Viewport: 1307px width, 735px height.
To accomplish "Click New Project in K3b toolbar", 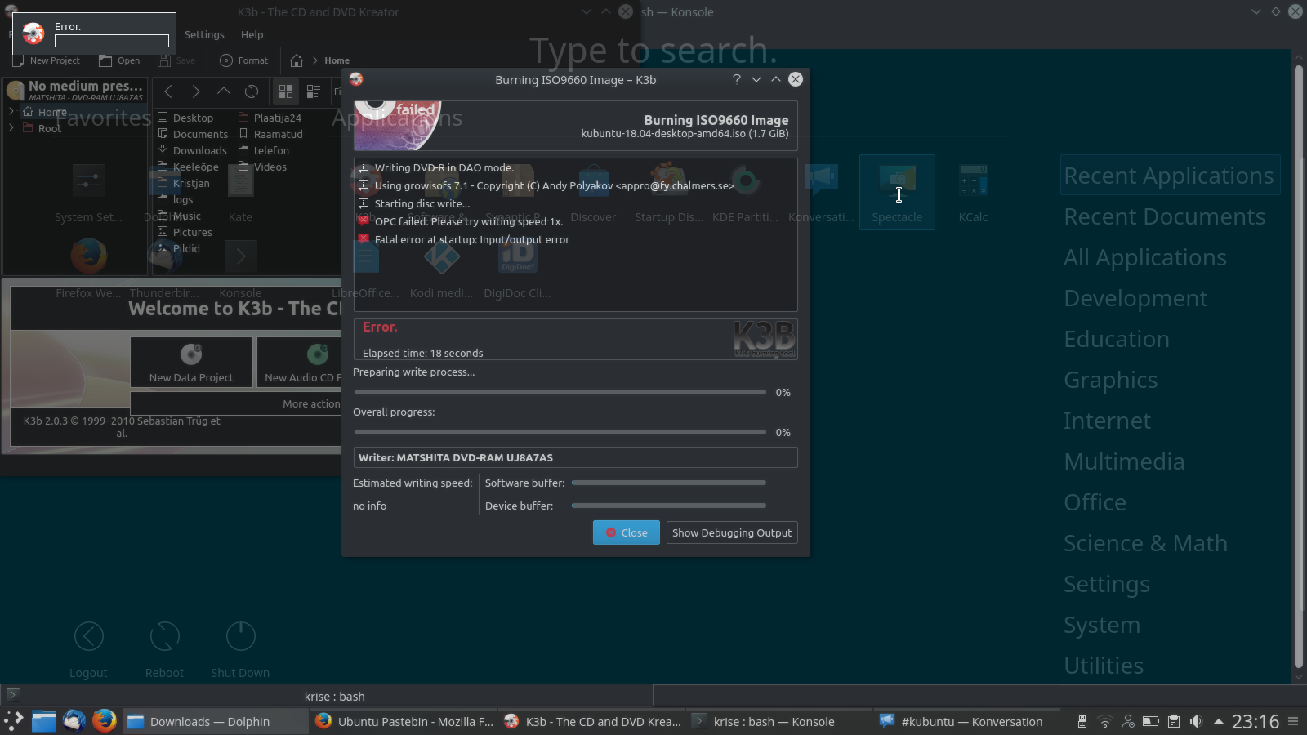I will click(x=47, y=60).
